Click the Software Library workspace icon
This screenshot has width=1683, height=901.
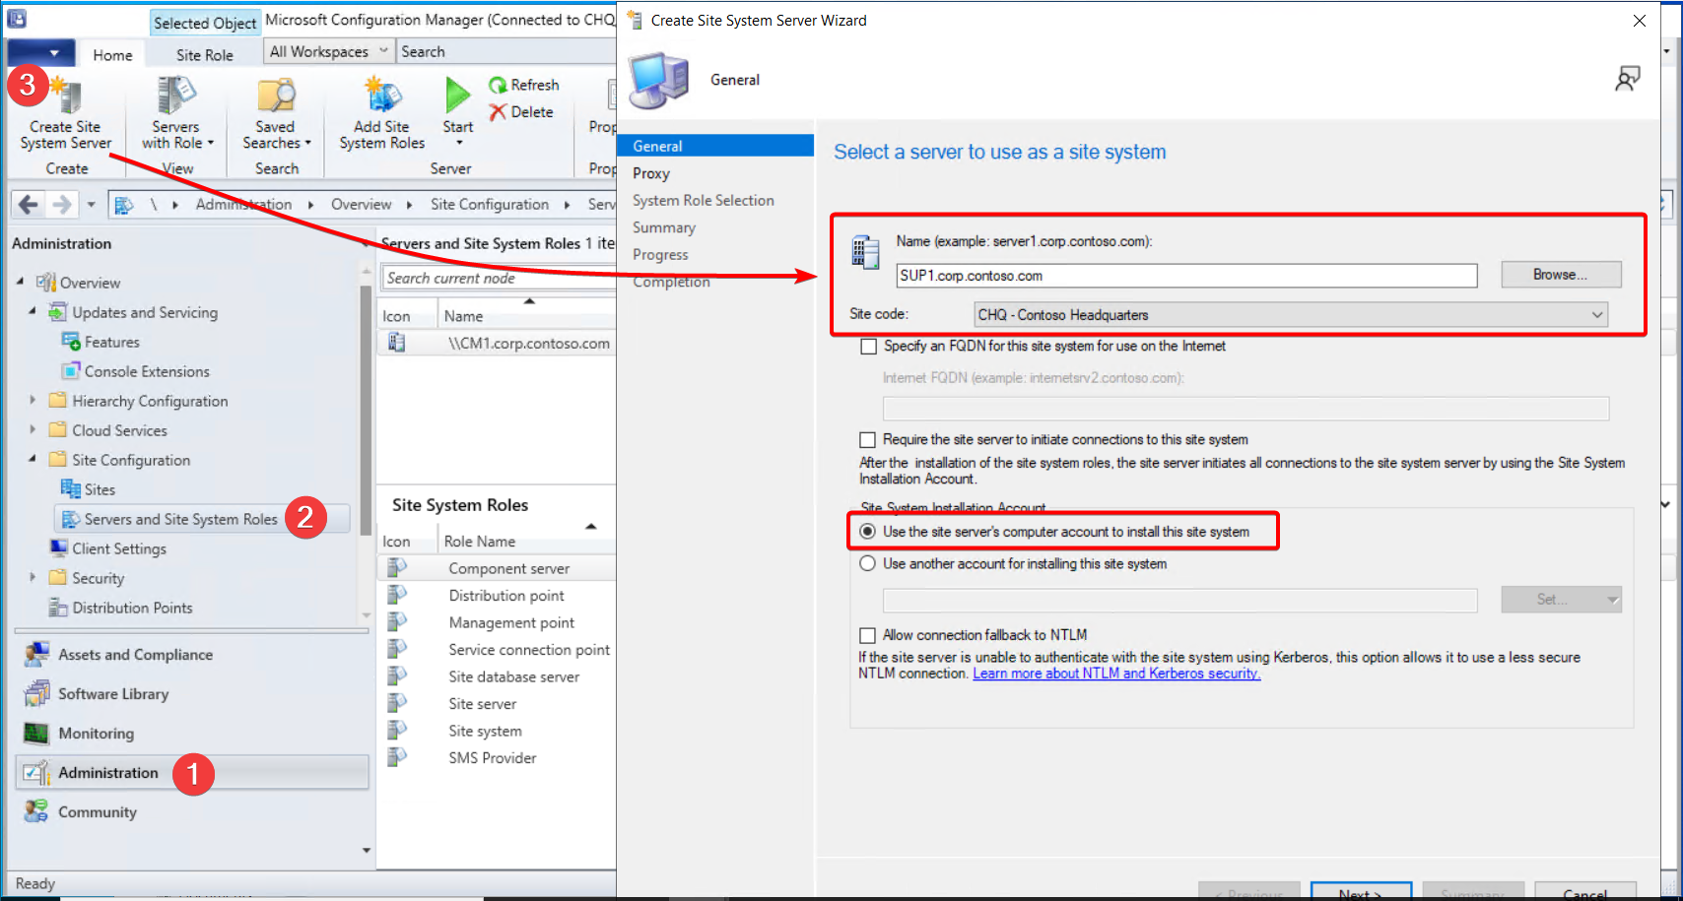click(37, 694)
